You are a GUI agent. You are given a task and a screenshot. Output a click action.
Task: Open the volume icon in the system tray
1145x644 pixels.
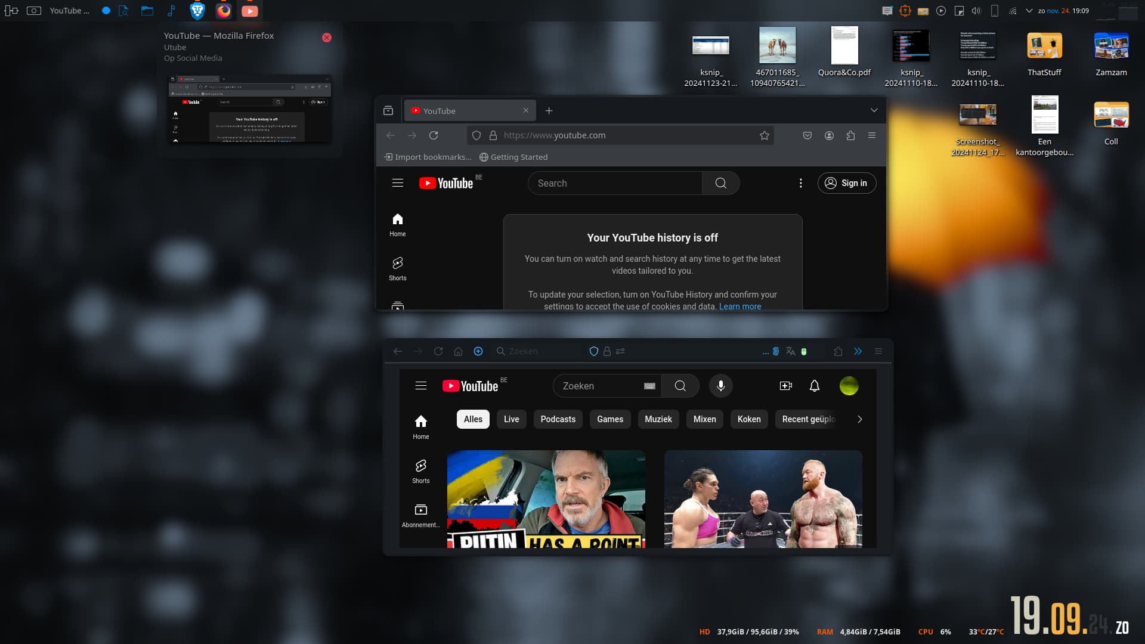pyautogui.click(x=976, y=11)
